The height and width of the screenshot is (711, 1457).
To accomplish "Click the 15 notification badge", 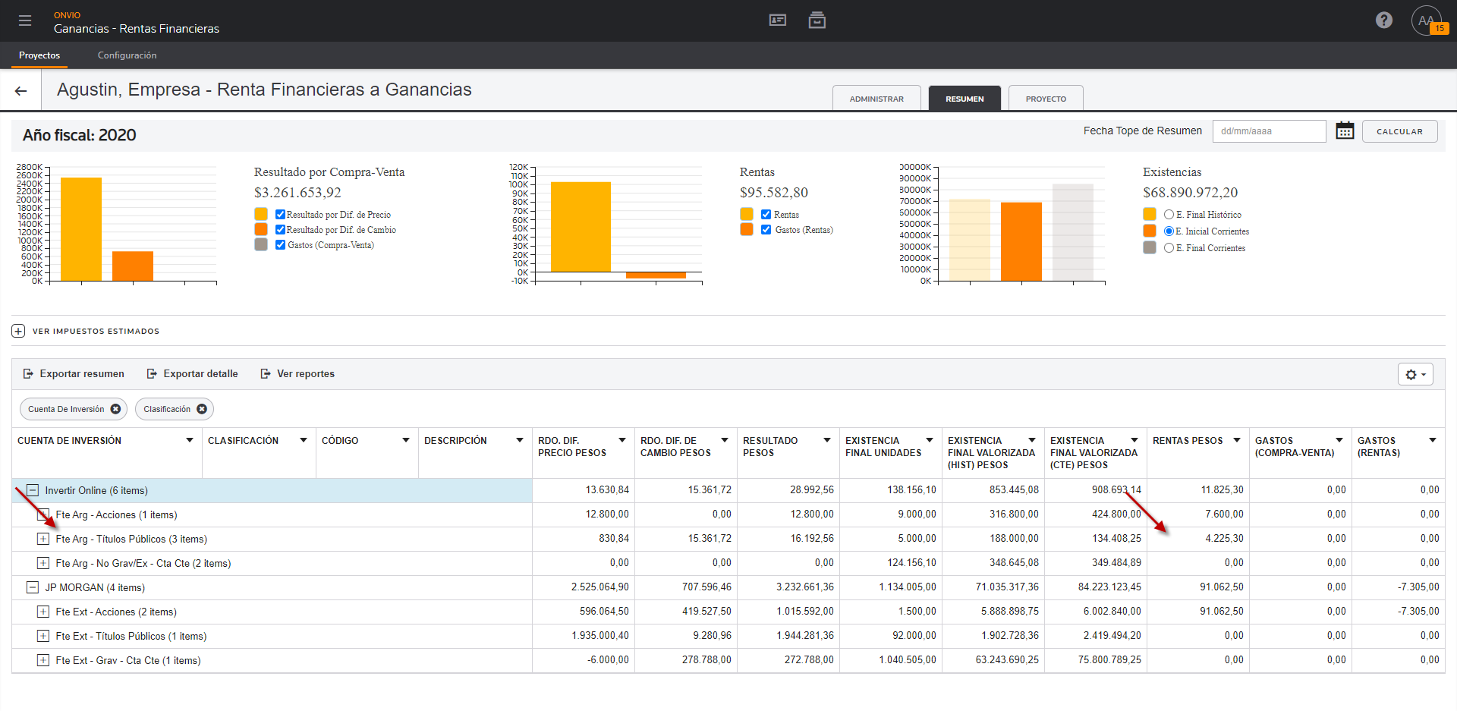I will [x=1439, y=28].
